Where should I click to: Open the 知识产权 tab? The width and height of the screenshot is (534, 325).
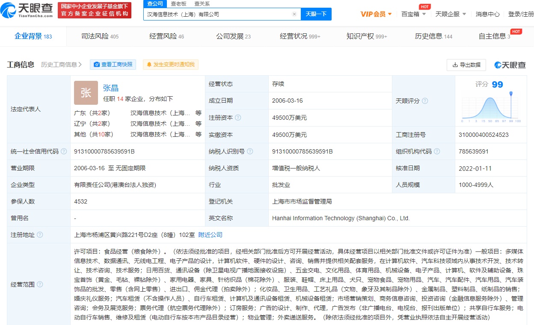(x=367, y=36)
